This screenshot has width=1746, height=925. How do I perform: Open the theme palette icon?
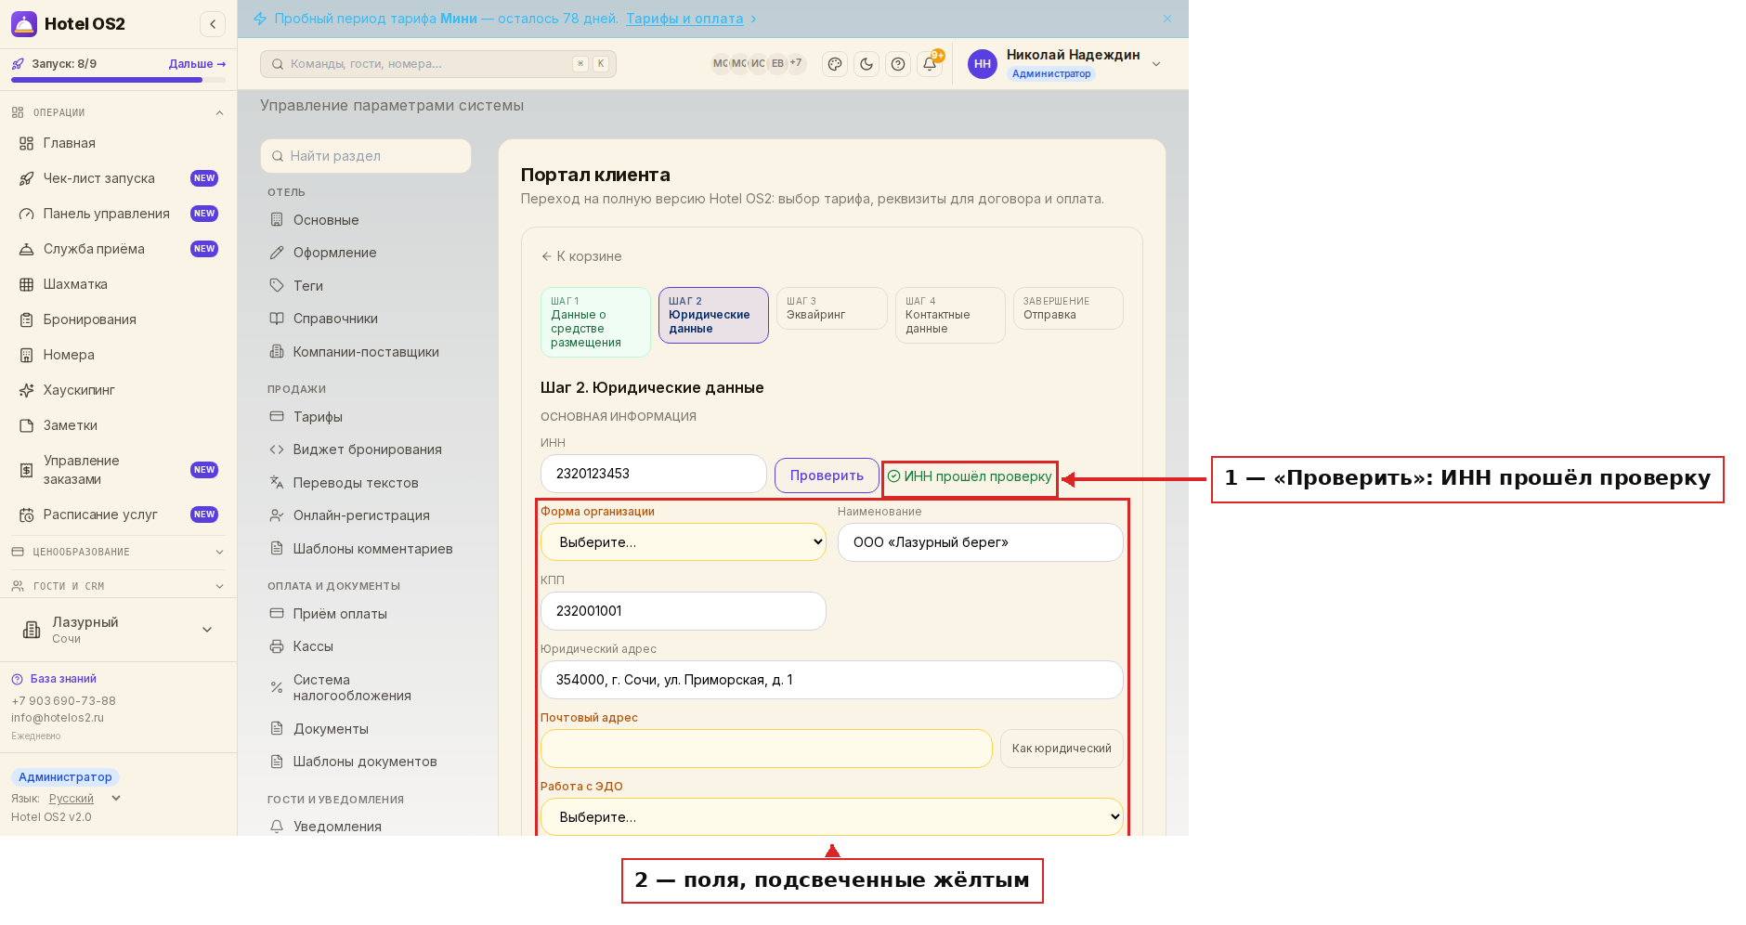tap(835, 64)
